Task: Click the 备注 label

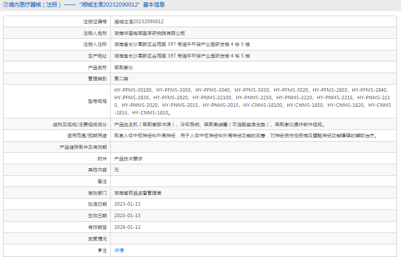Action: coord(102,181)
